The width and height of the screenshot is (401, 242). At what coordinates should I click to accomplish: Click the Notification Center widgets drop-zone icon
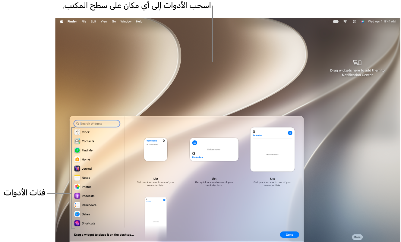(357, 63)
